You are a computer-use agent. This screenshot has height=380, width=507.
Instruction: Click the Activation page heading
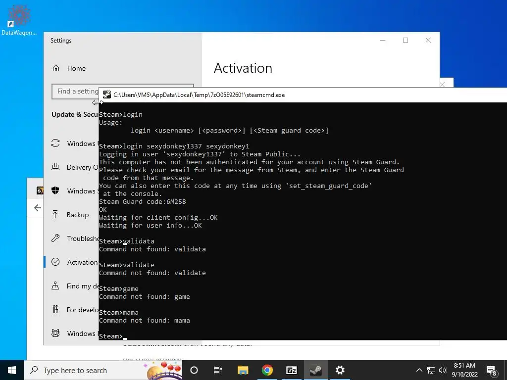[x=243, y=68]
